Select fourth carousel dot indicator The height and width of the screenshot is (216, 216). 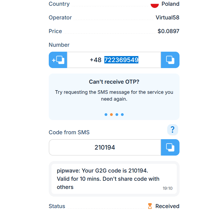coord(122,115)
